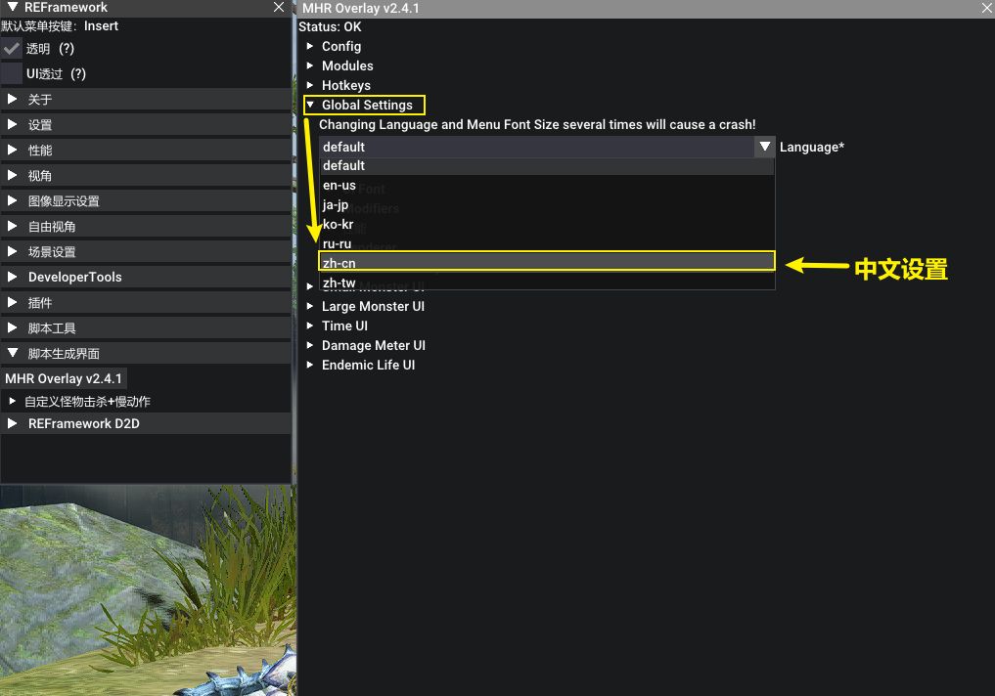The image size is (995, 696).
Task: Click the expand arrow beside Endemic Life UI
Action: point(310,365)
